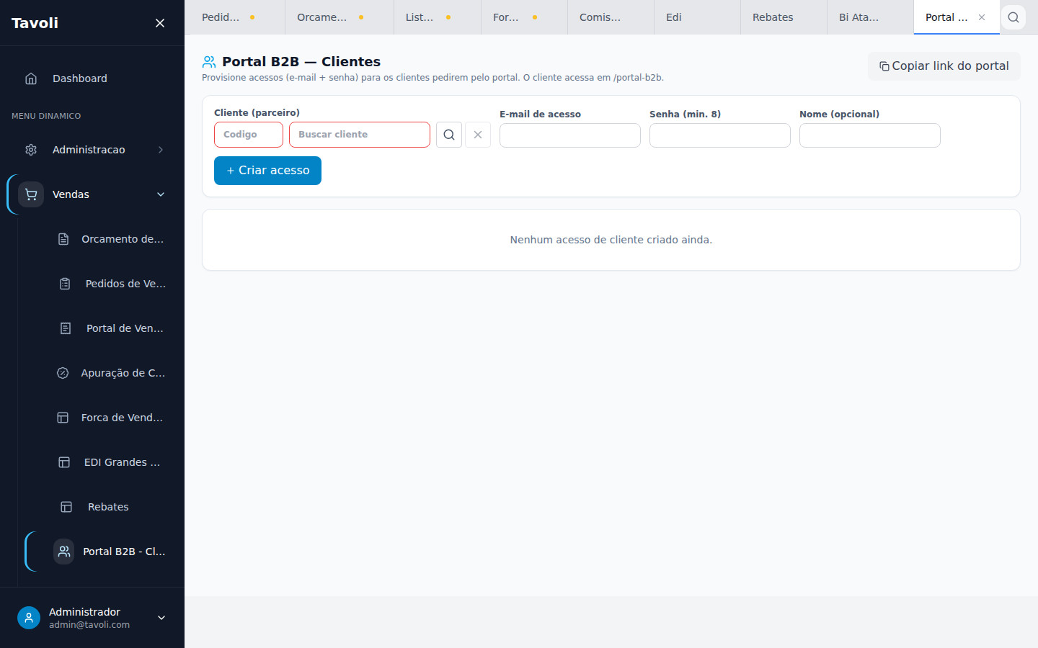This screenshot has height=648, width=1038.
Task: Click the Orcamento de... document icon
Action: pos(63,239)
